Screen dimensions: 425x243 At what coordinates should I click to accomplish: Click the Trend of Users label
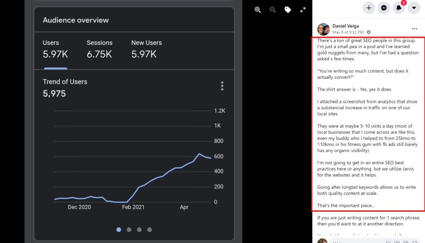point(65,82)
